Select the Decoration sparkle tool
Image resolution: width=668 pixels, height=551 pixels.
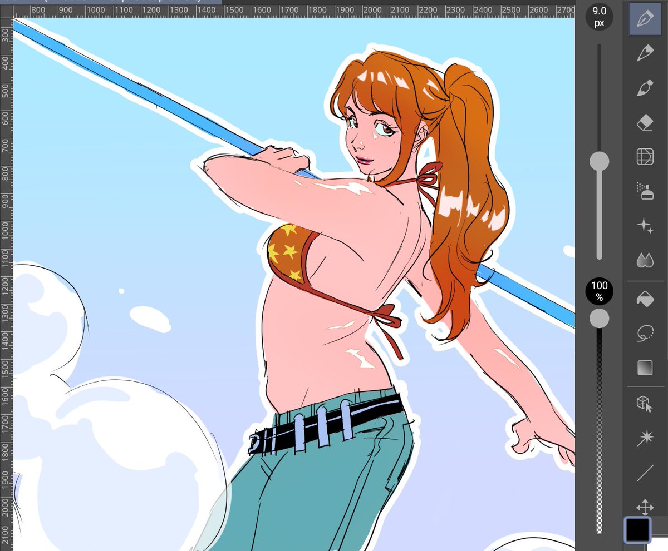pos(645,225)
